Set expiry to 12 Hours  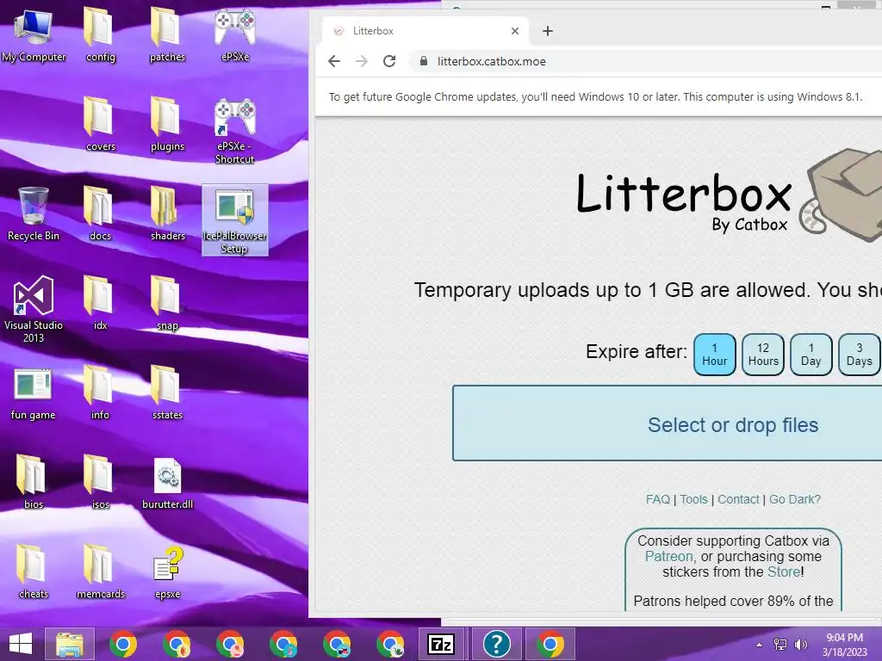[x=763, y=354]
